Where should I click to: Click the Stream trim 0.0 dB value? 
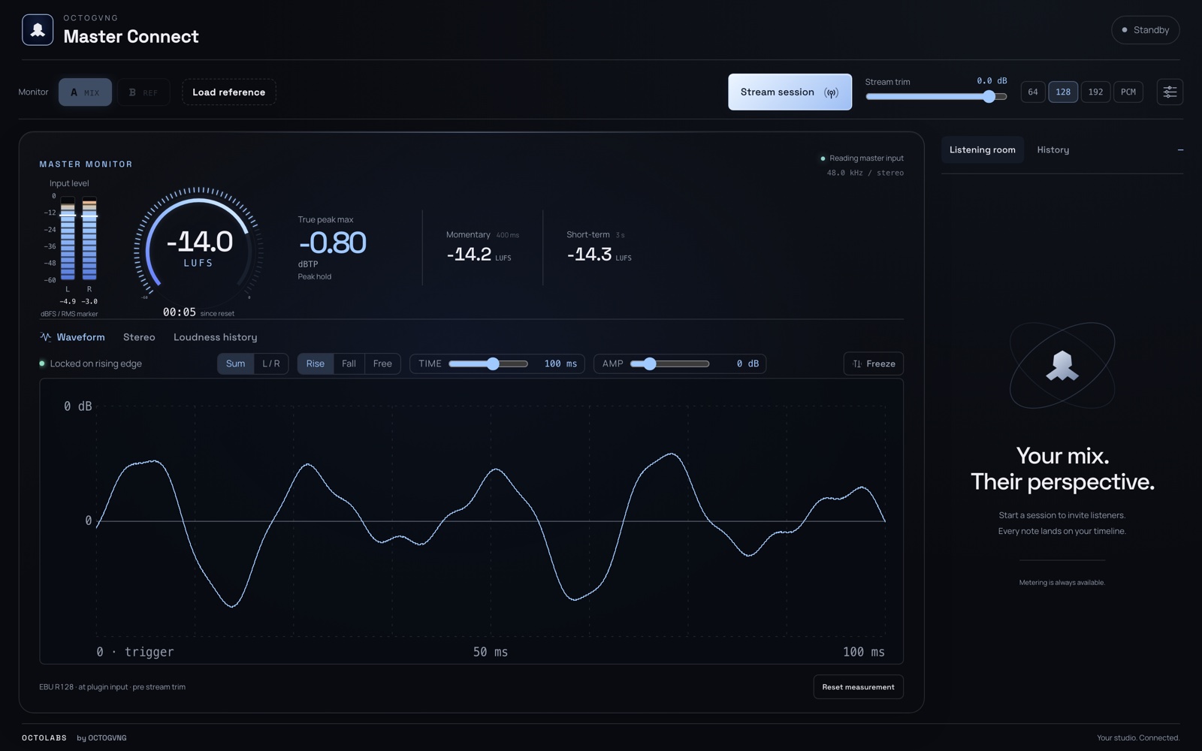tap(992, 80)
